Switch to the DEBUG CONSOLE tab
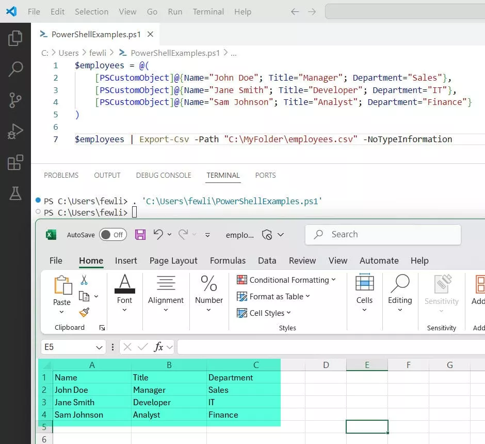This screenshot has width=485, height=444. pos(164,175)
